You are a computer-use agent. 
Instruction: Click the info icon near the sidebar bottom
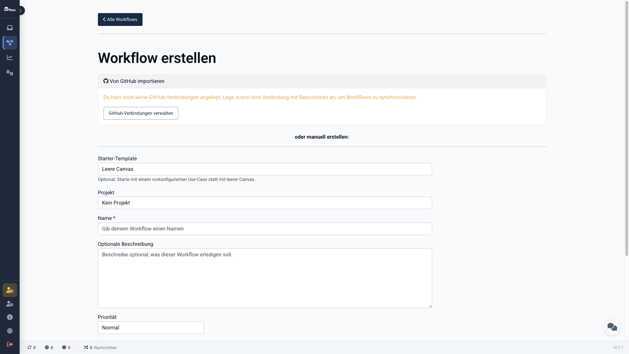coord(10,317)
